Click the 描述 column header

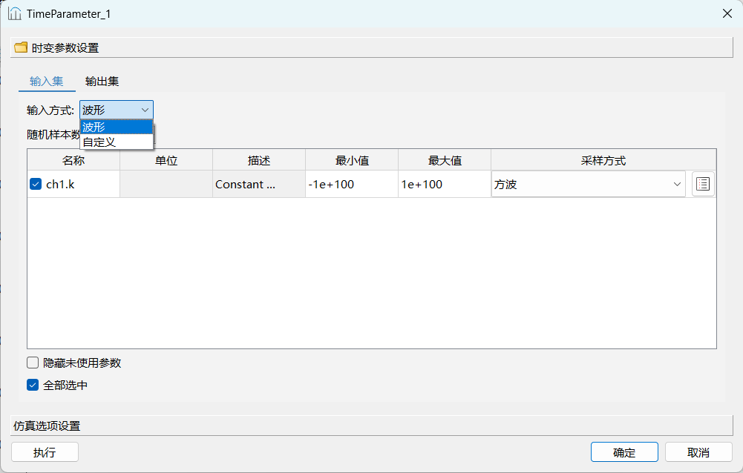pos(259,160)
